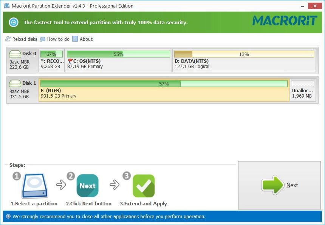Image resolution: width=325 pixels, height=225 pixels.
Task: Click the round arrow icon in banner
Action: pos(14,22)
